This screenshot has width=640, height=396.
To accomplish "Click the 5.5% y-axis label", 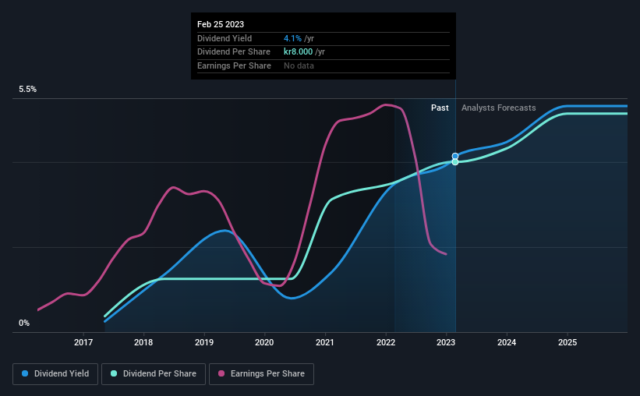I will click(28, 90).
